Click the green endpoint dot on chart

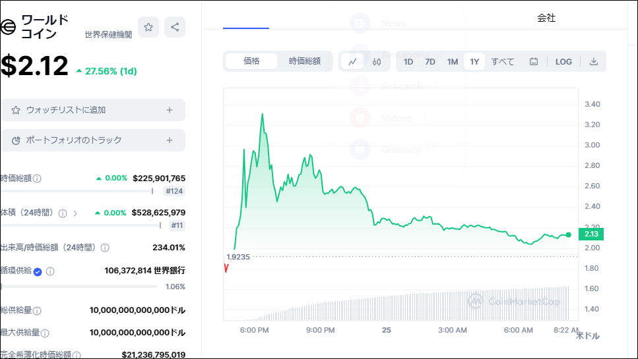[569, 235]
